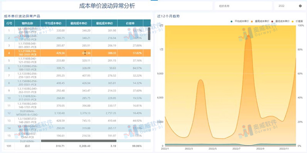Click the table vertical scrollbar thumb
The height and width of the screenshot is (153, 307).
[149, 33]
